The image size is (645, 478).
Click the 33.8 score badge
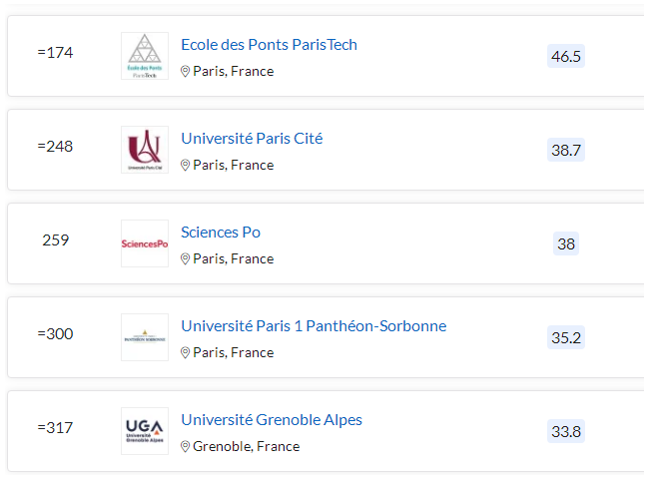coord(566,431)
